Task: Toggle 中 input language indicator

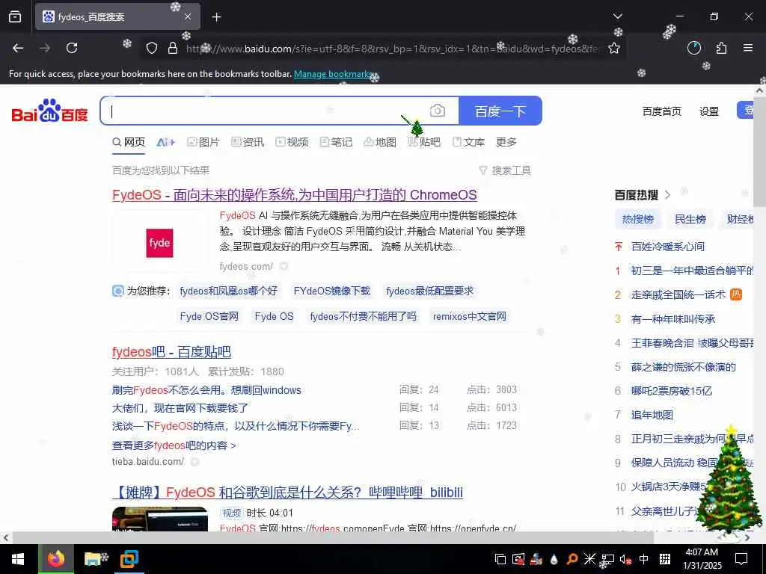Action: click(644, 559)
